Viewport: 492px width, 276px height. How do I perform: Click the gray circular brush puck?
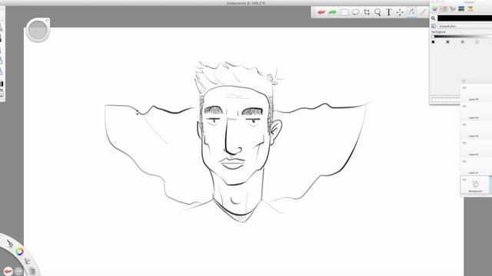click(x=38, y=31)
